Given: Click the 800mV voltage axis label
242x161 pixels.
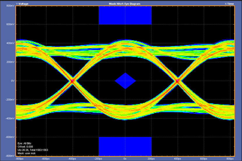Looking at the screenshot, I should coord(10,6).
